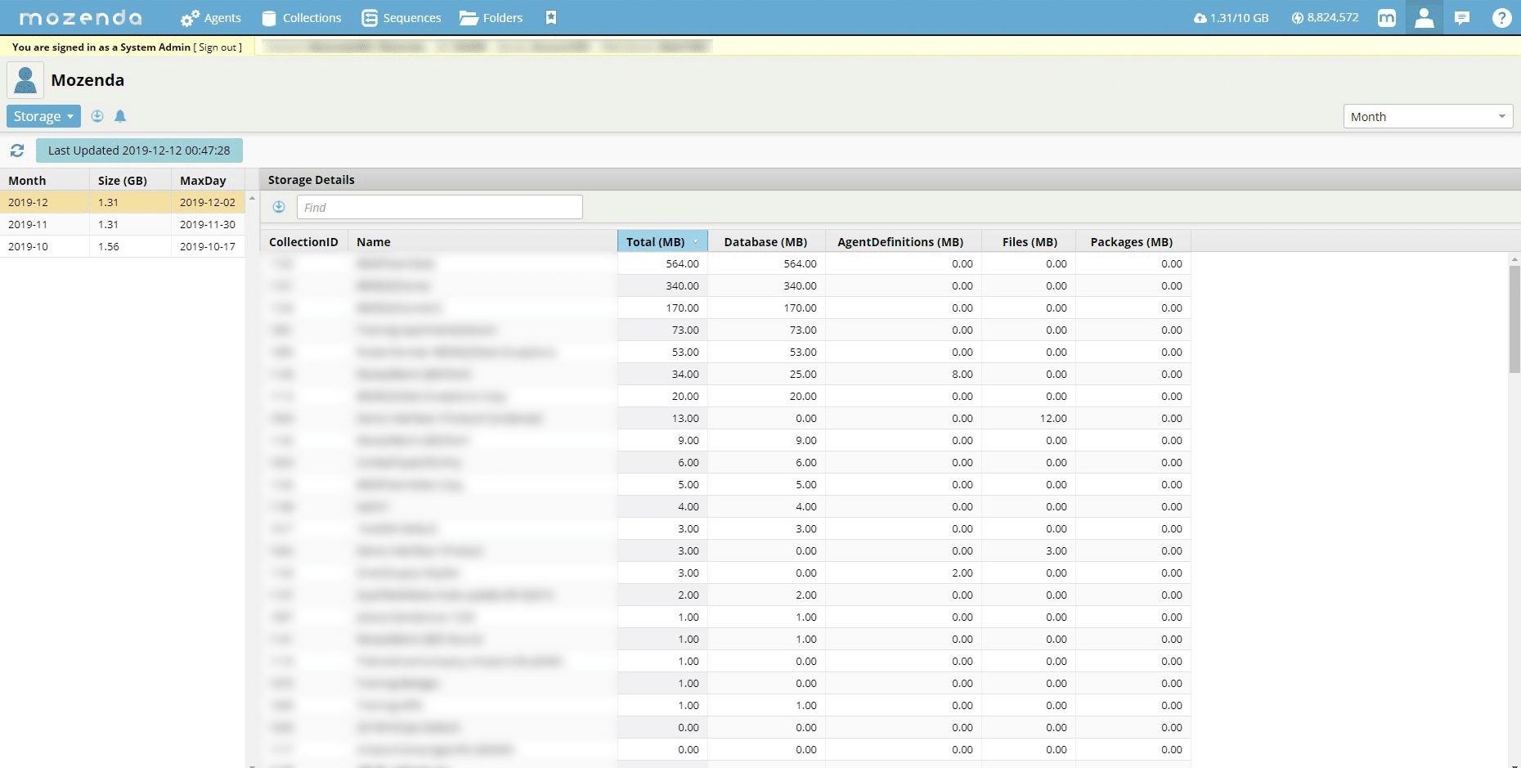Click the refresh icon near Last Updated
1521x768 pixels.
click(x=17, y=150)
